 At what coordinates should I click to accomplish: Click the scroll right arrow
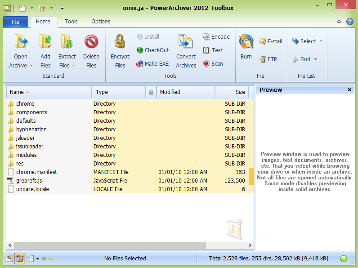pyautogui.click(x=250, y=246)
